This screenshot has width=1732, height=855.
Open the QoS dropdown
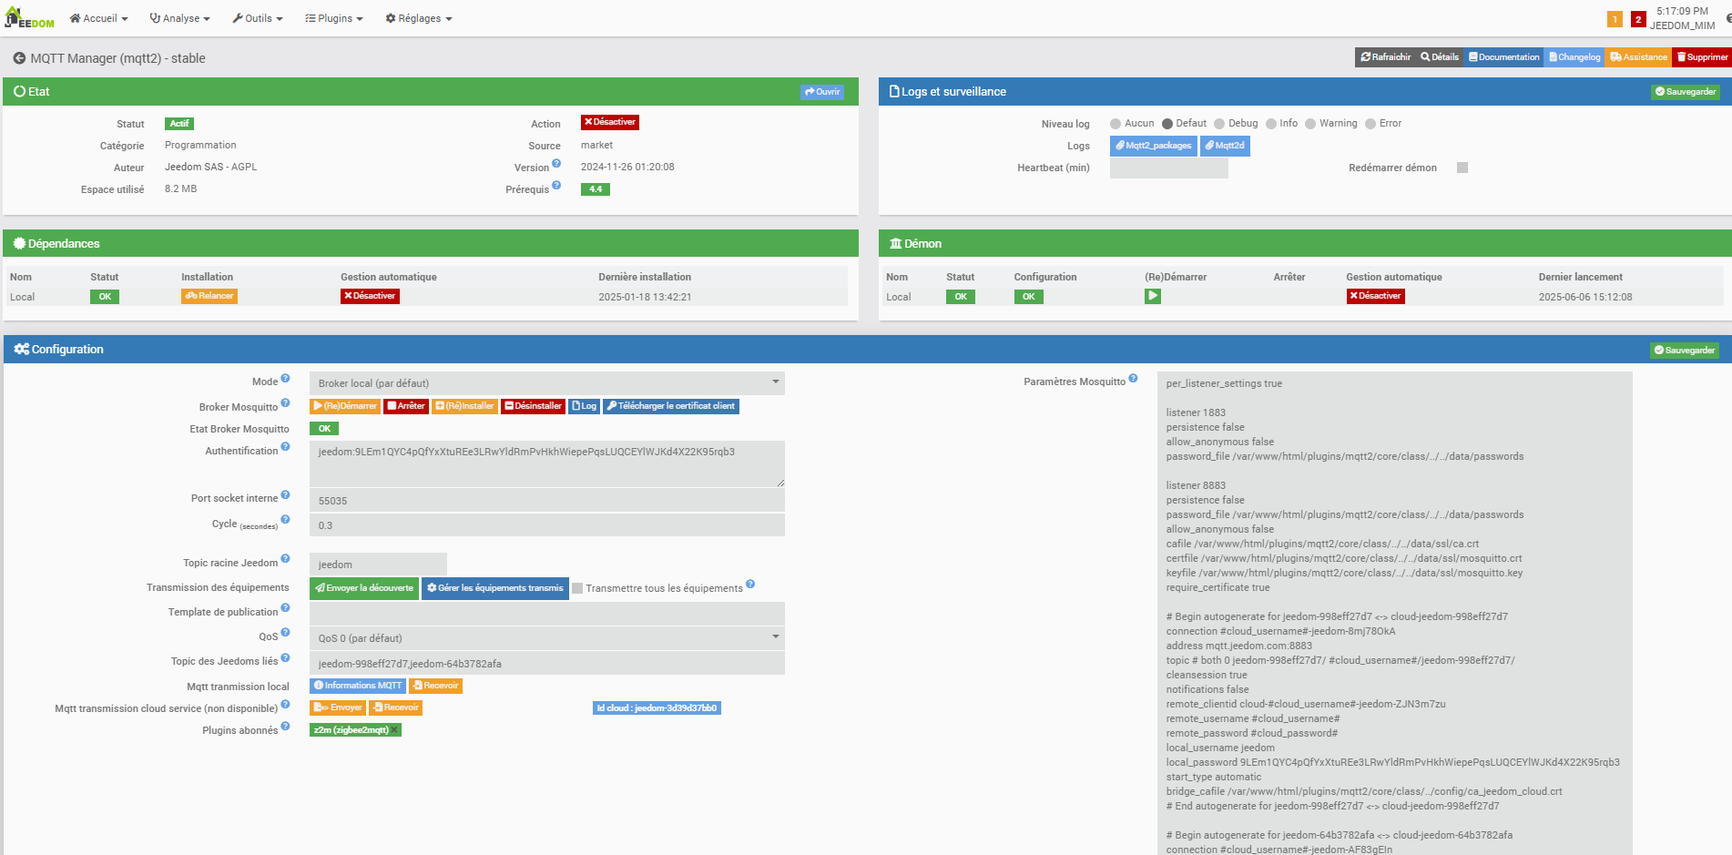coord(547,638)
